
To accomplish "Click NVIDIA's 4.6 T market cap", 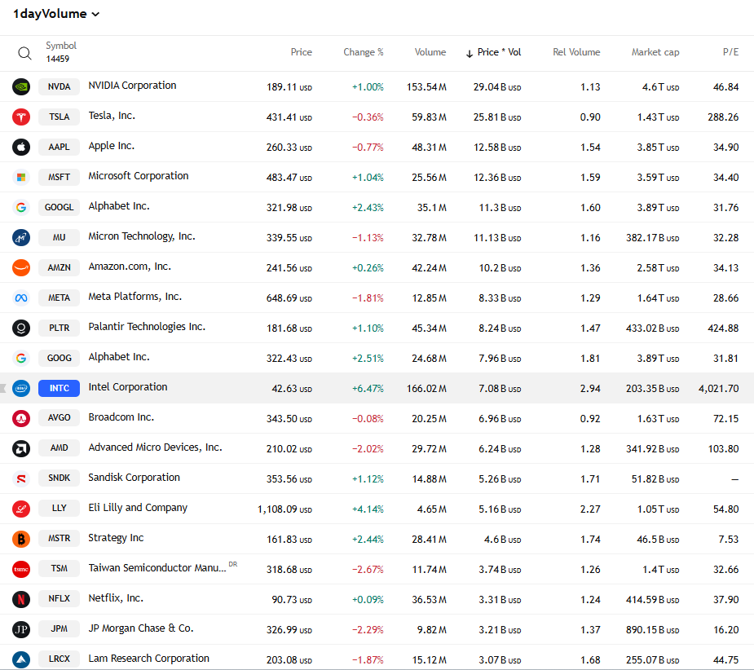I will (661, 87).
